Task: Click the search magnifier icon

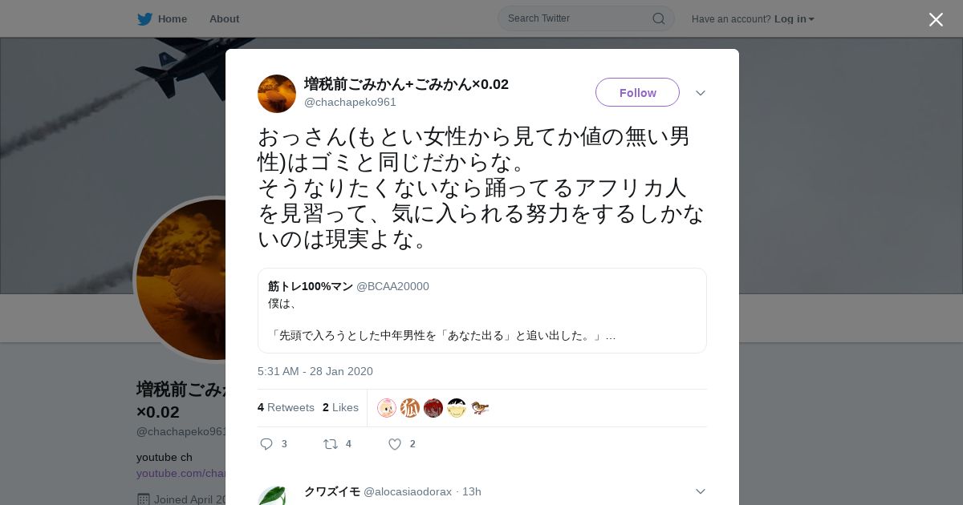Action: coord(659,18)
